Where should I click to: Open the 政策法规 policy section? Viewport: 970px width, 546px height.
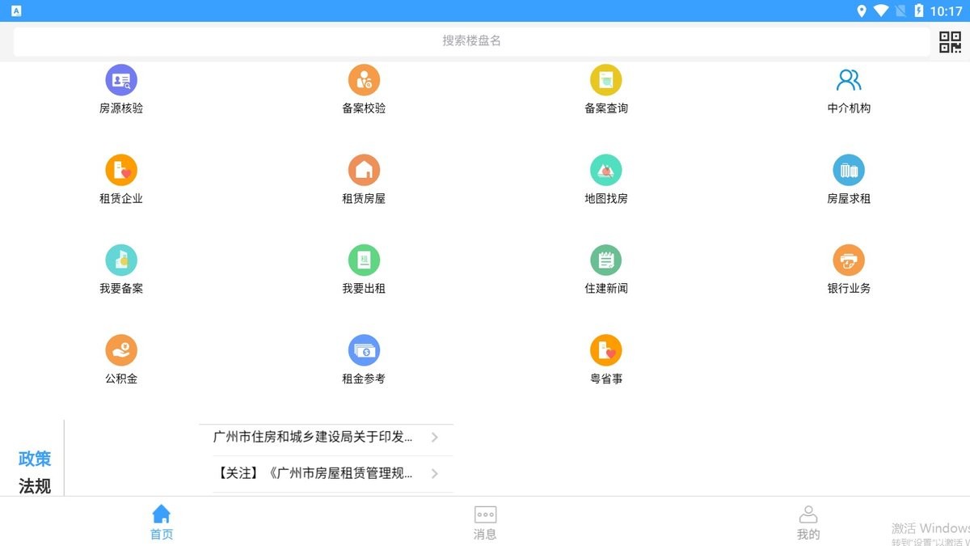(x=34, y=472)
